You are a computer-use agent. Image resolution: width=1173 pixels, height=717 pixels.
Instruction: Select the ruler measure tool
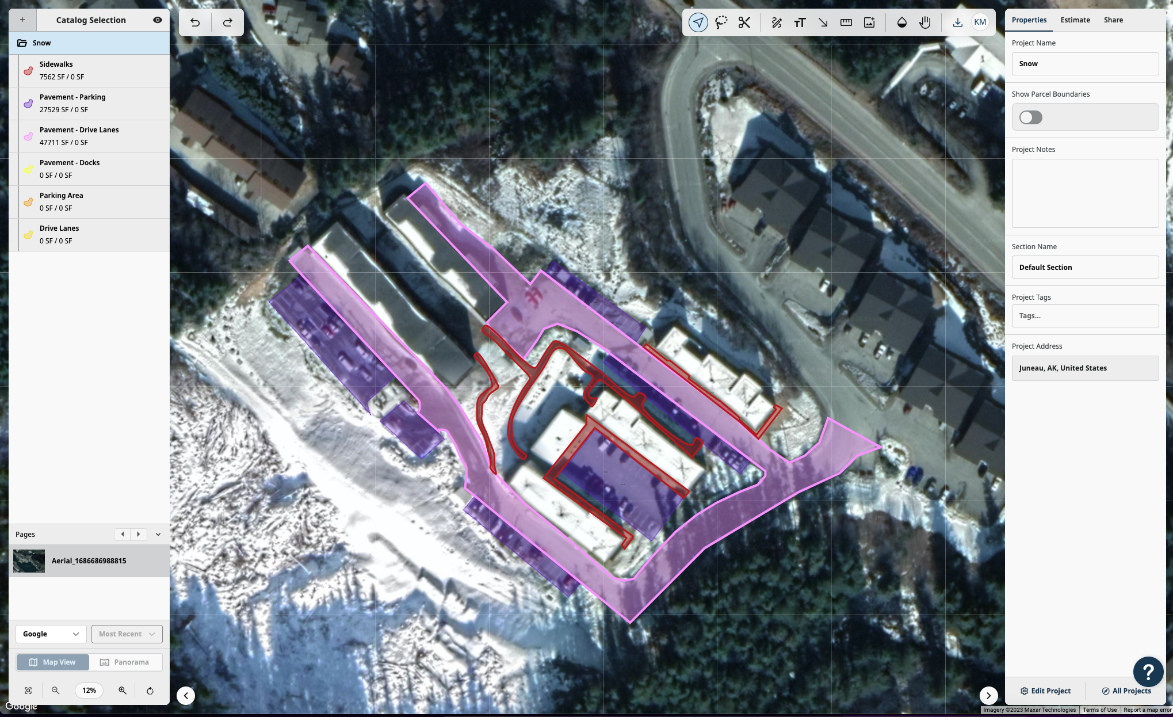tap(846, 22)
